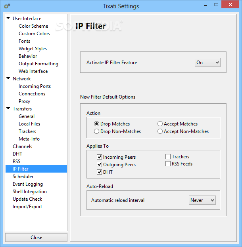Go to the Fonts settings page
The height and width of the screenshot is (247, 242).
24,41
